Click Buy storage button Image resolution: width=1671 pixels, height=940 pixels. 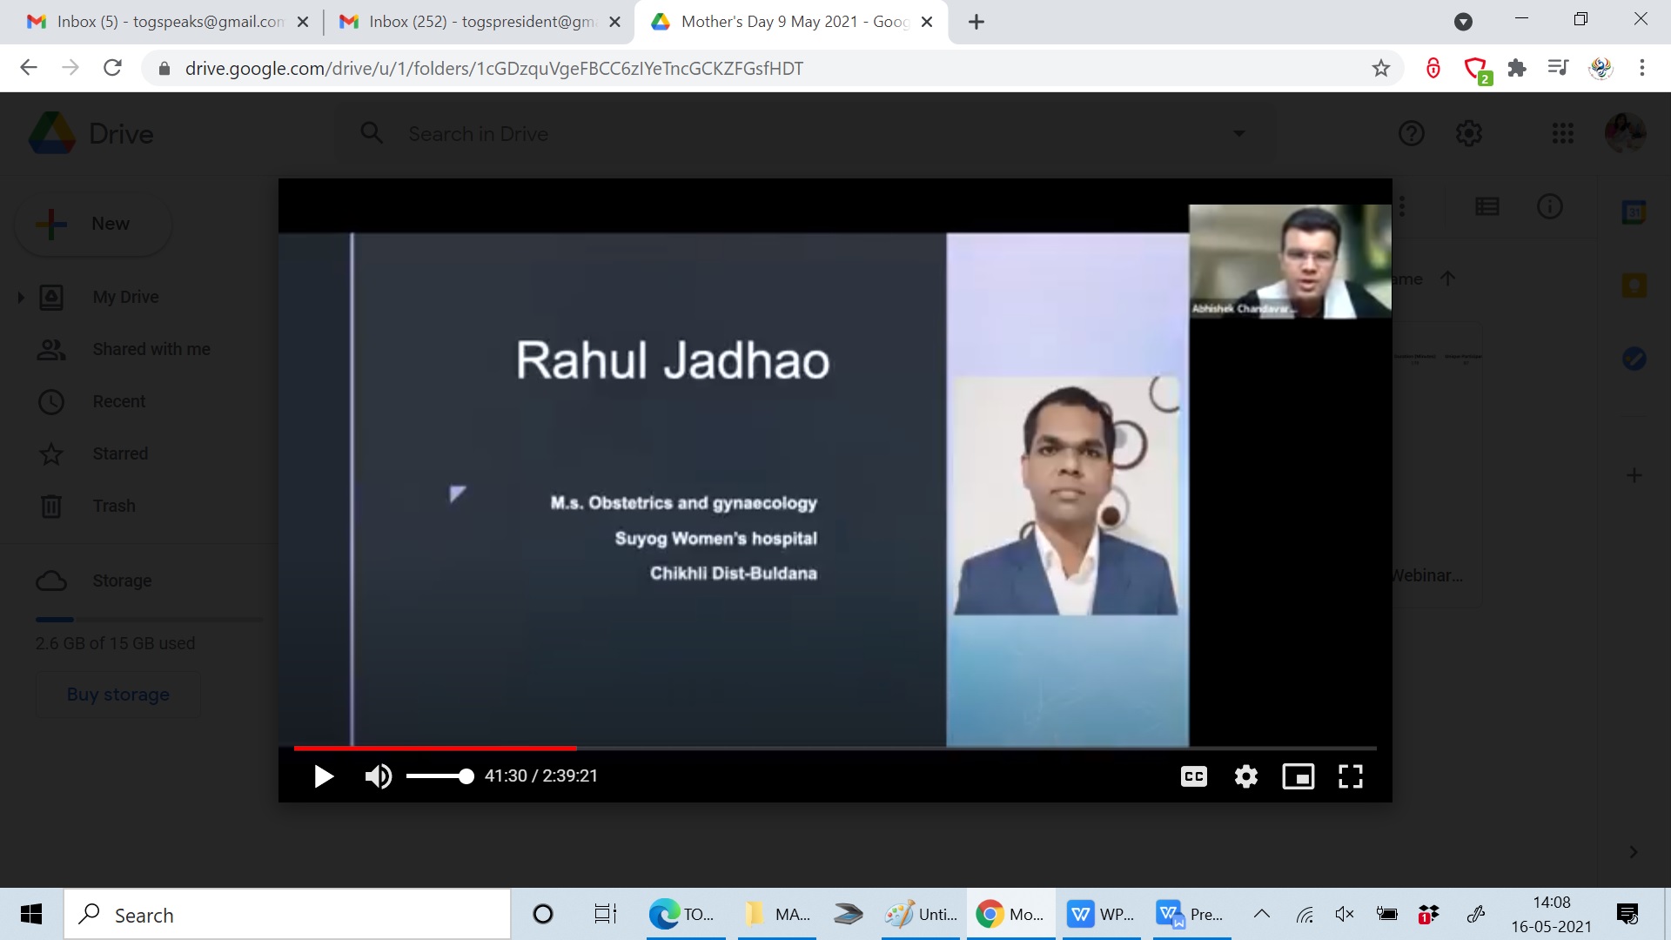click(118, 695)
